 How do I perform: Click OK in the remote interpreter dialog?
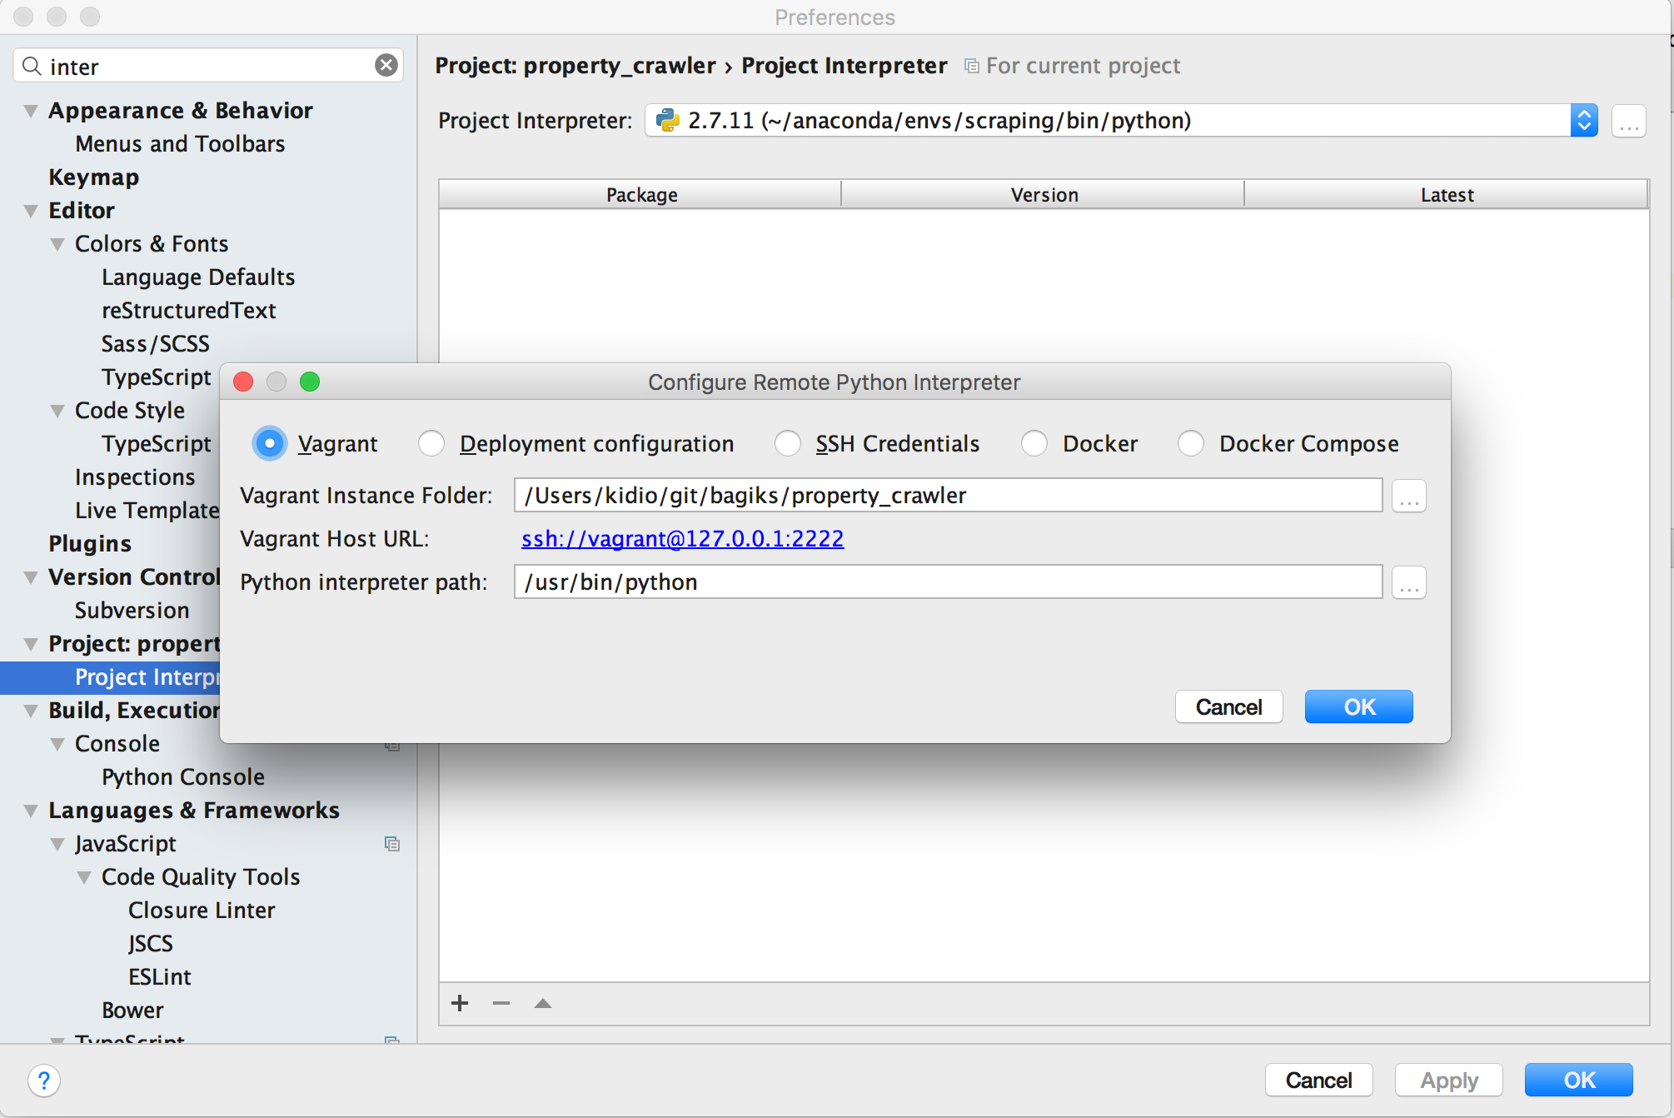(1358, 706)
